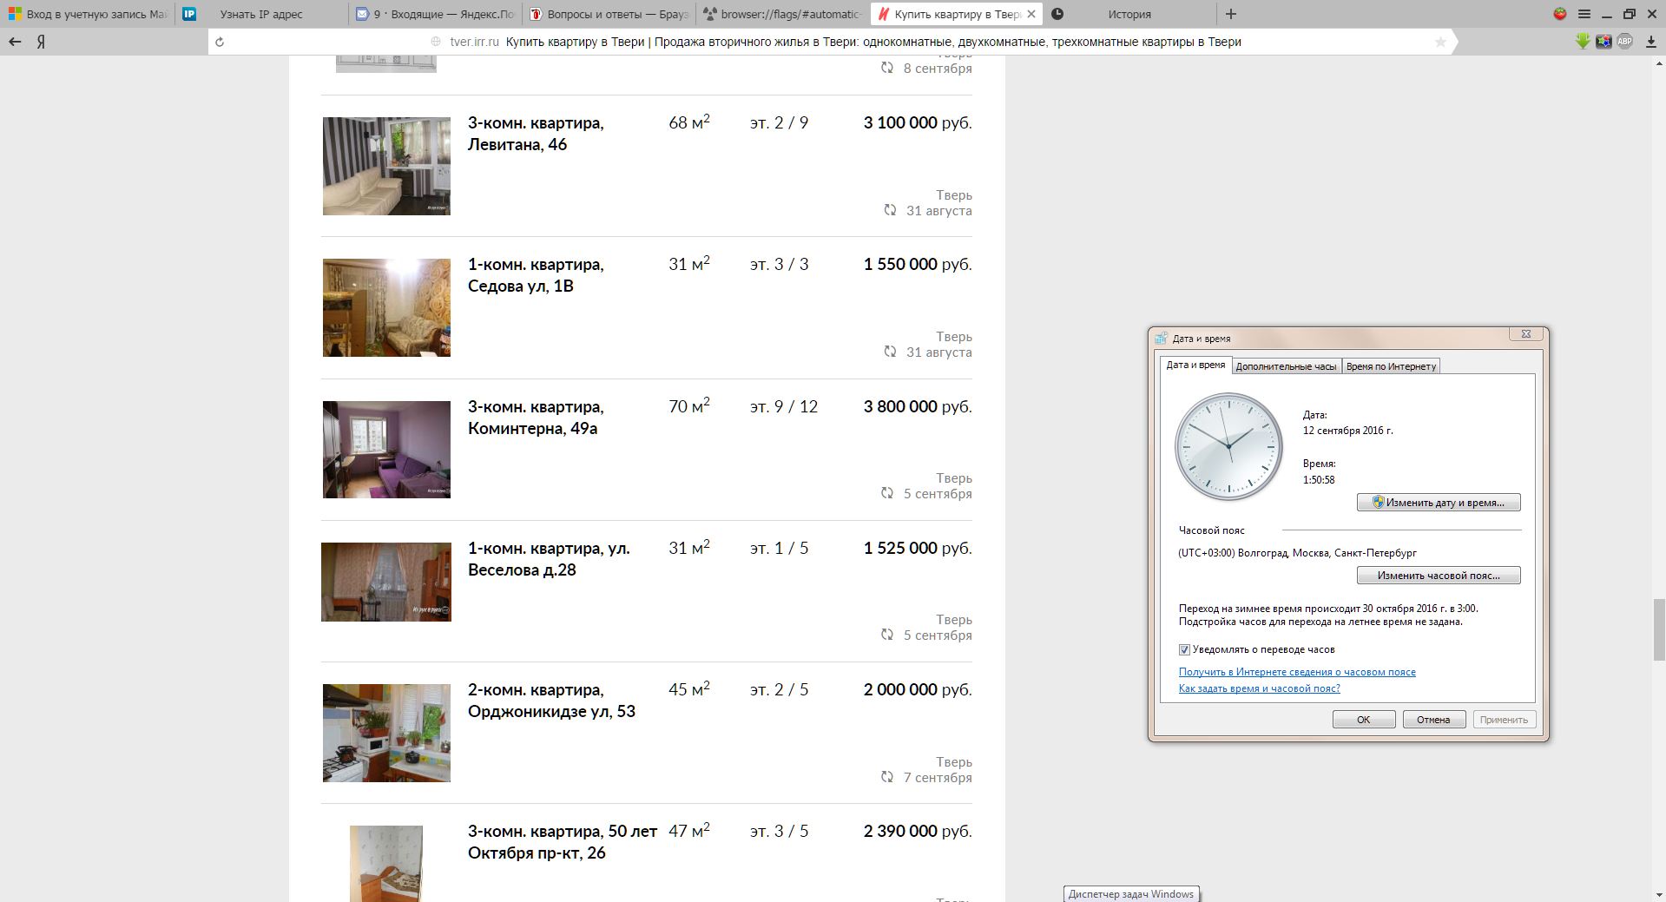Open listing '3-комн. квартира, 50 лет Октября пр-кт, 26'
Image resolution: width=1666 pixels, height=902 pixels.
pyautogui.click(x=563, y=842)
